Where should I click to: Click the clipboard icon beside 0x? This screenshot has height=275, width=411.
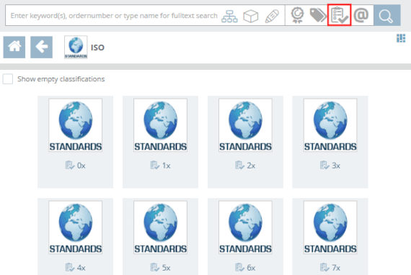70,166
